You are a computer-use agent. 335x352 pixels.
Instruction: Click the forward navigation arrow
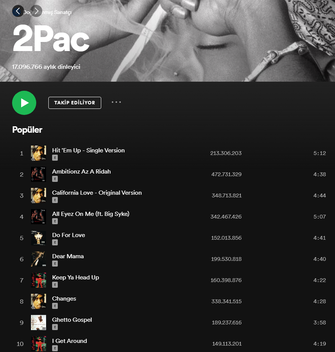tap(36, 11)
